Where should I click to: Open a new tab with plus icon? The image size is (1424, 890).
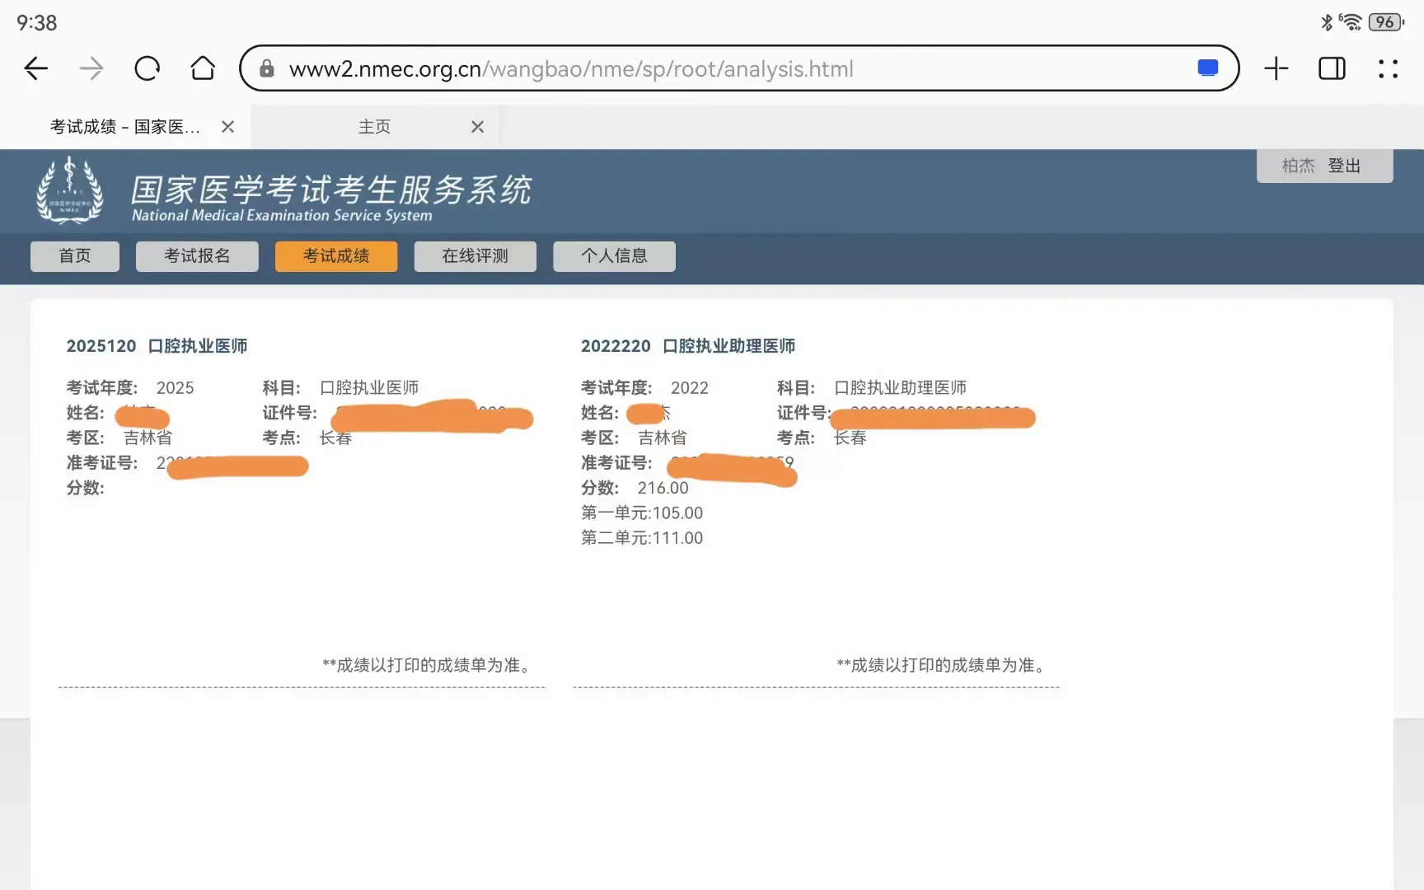1276,68
